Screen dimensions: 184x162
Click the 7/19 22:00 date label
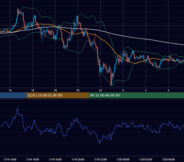[101, 159]
